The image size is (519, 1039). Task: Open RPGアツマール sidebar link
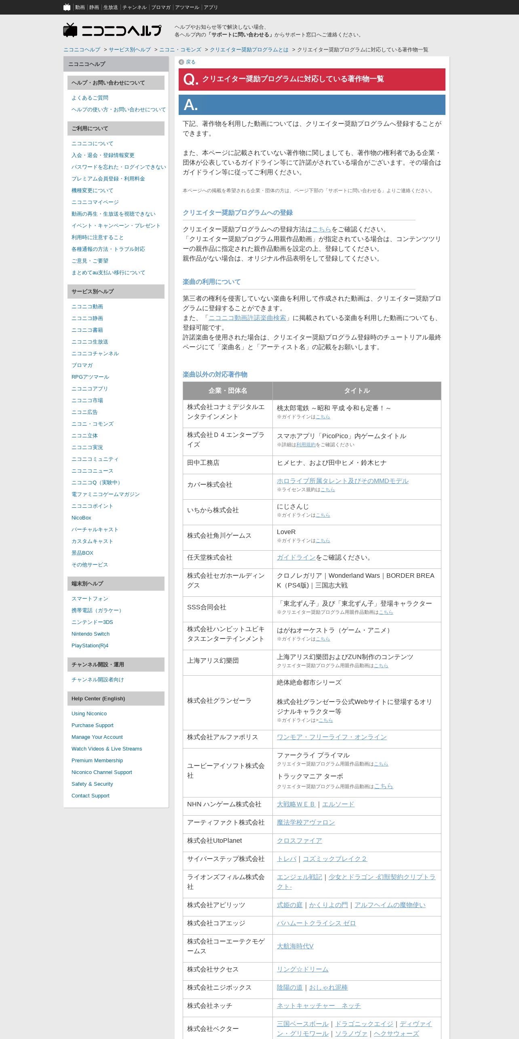(90, 377)
